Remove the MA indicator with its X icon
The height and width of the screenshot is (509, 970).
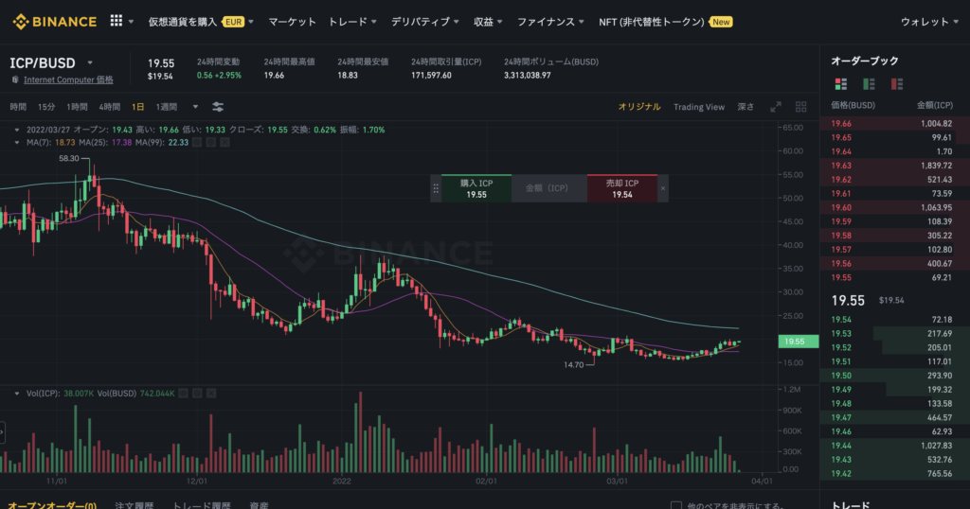coord(225,142)
